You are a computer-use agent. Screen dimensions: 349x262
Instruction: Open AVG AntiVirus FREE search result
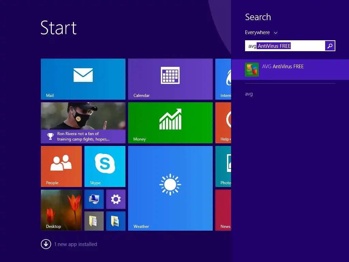(290, 70)
